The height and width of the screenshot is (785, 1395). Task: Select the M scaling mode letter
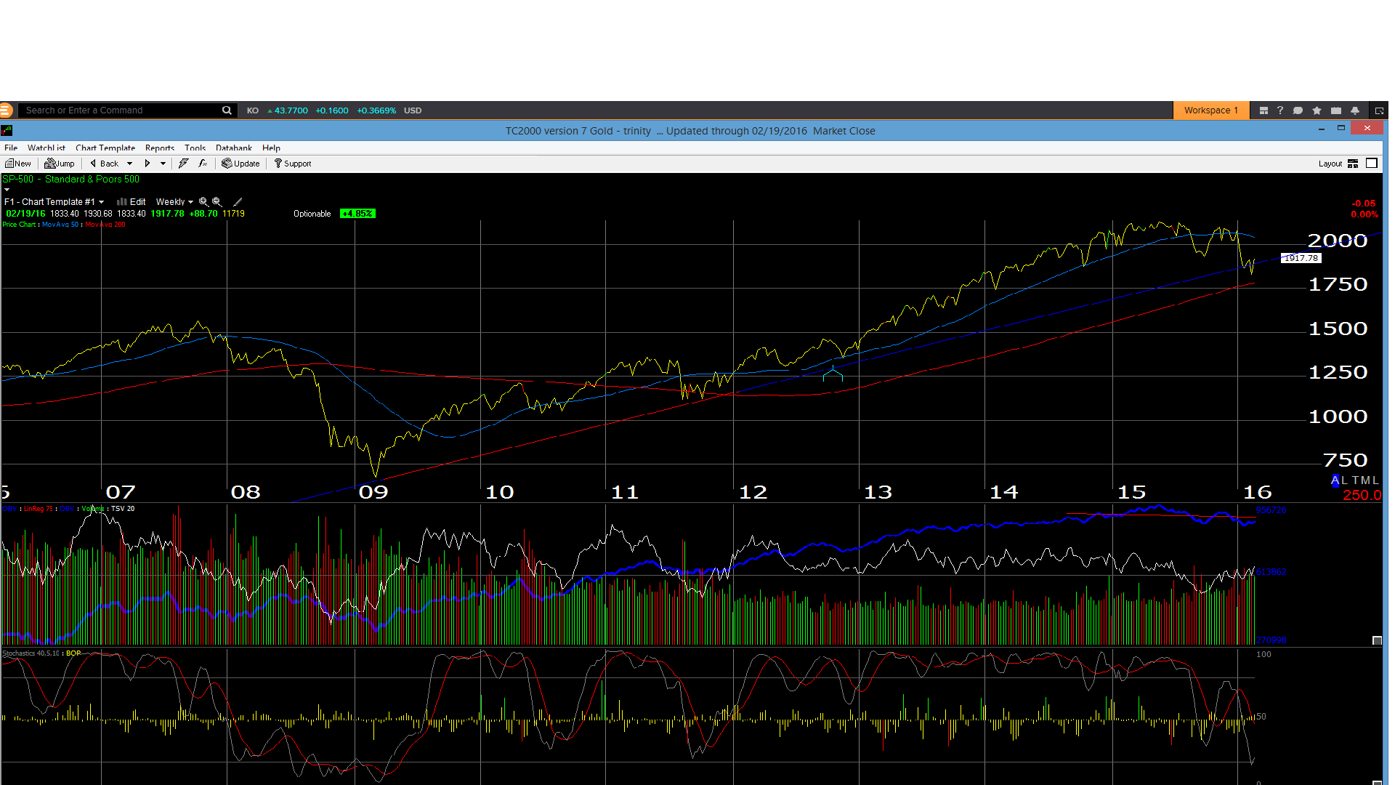(x=1365, y=480)
